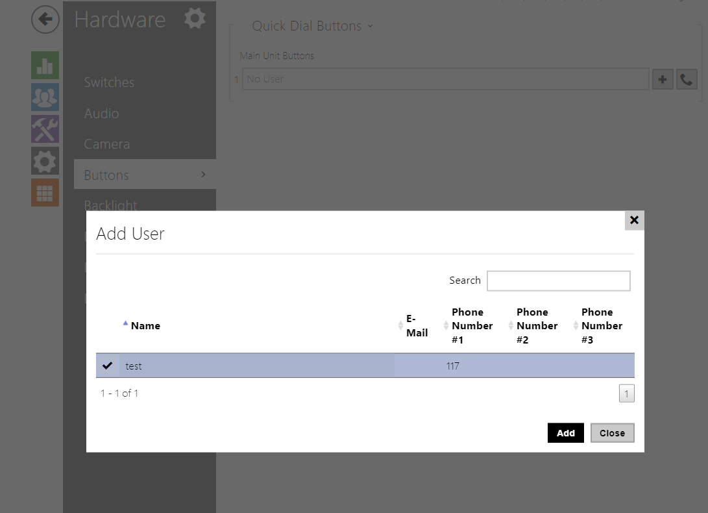Viewport: 708px width, 513px height.
Task: Sort by Phone Number #1 column
Action: [472, 326]
